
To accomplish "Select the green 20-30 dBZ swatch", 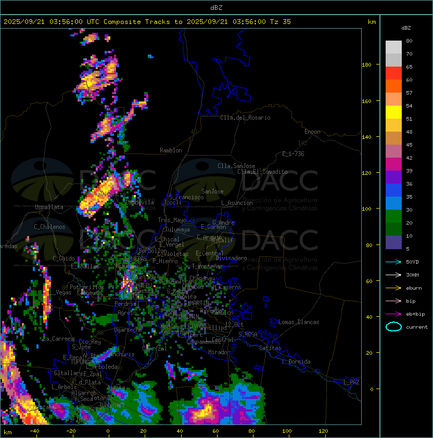I will 393,216.
